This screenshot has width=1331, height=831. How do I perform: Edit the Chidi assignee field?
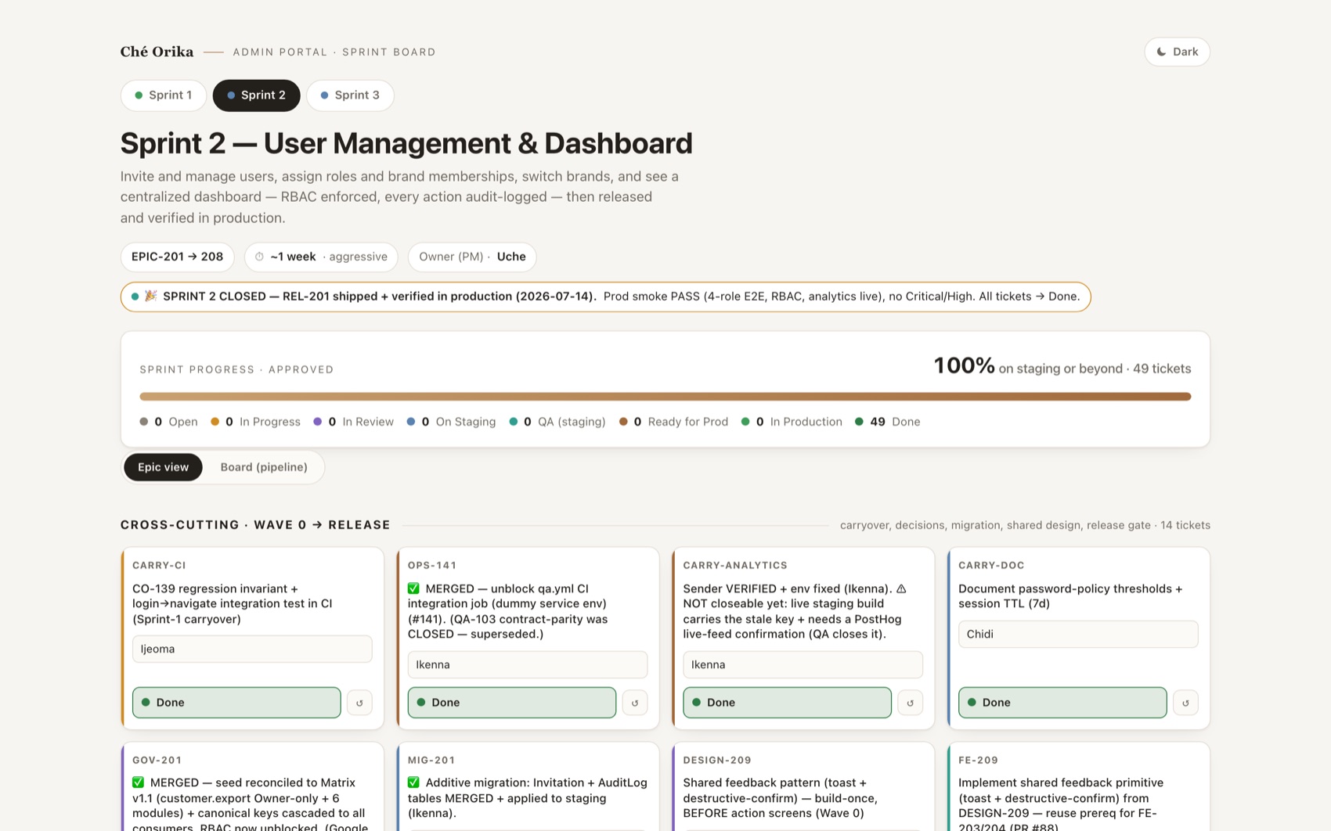click(x=1078, y=634)
